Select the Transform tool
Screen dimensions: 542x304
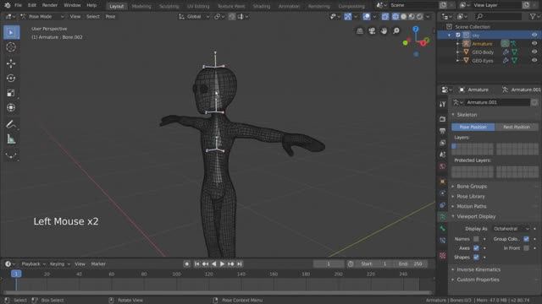click(x=11, y=107)
